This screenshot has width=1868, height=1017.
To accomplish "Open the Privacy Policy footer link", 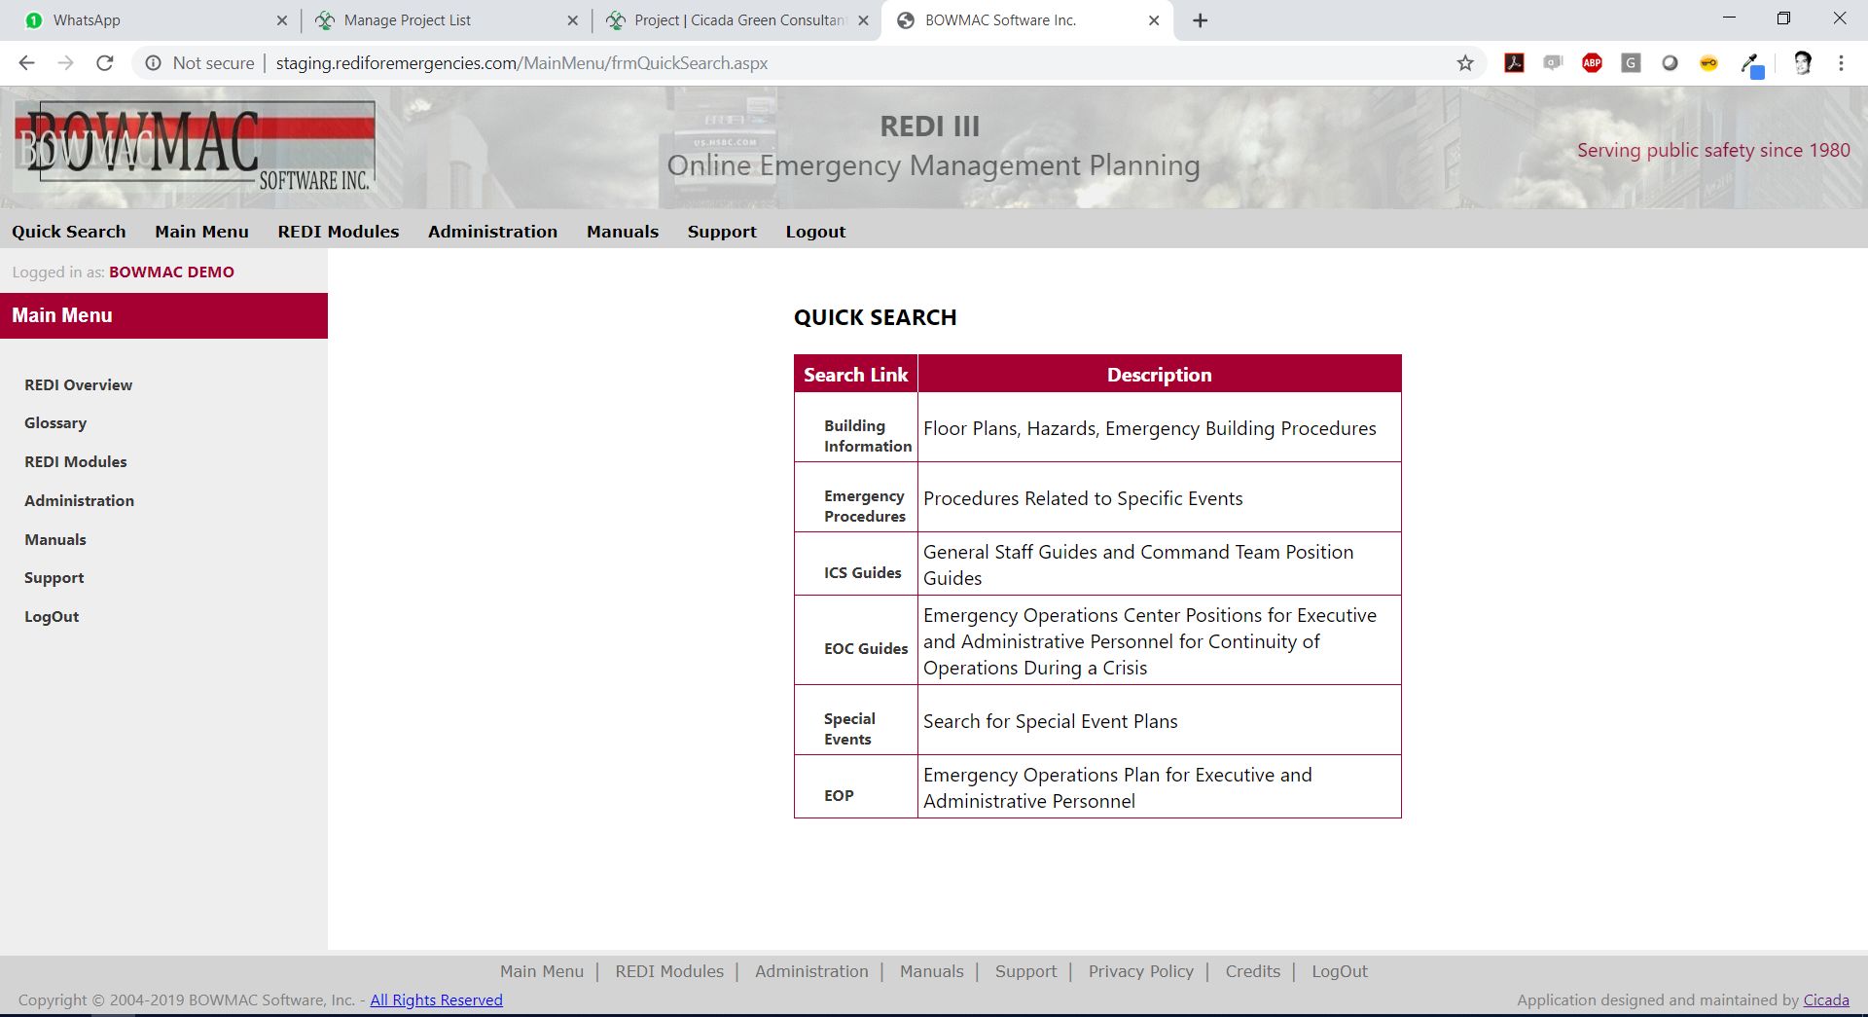I will [x=1140, y=971].
